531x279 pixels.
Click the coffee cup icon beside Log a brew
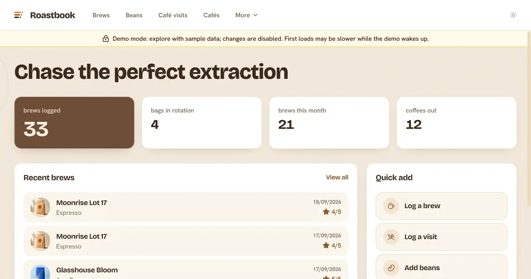click(x=391, y=206)
